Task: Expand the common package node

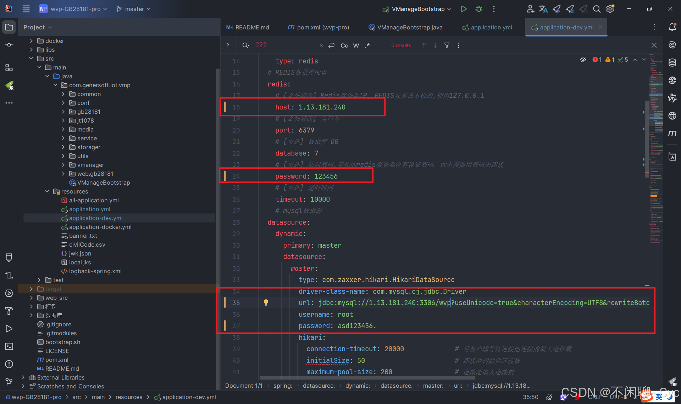Action: 63,94
